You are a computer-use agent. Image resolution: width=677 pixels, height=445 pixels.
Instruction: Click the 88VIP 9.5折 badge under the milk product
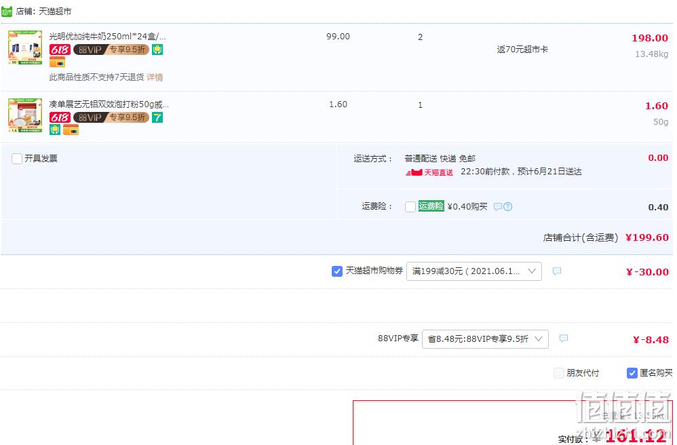tap(111, 50)
